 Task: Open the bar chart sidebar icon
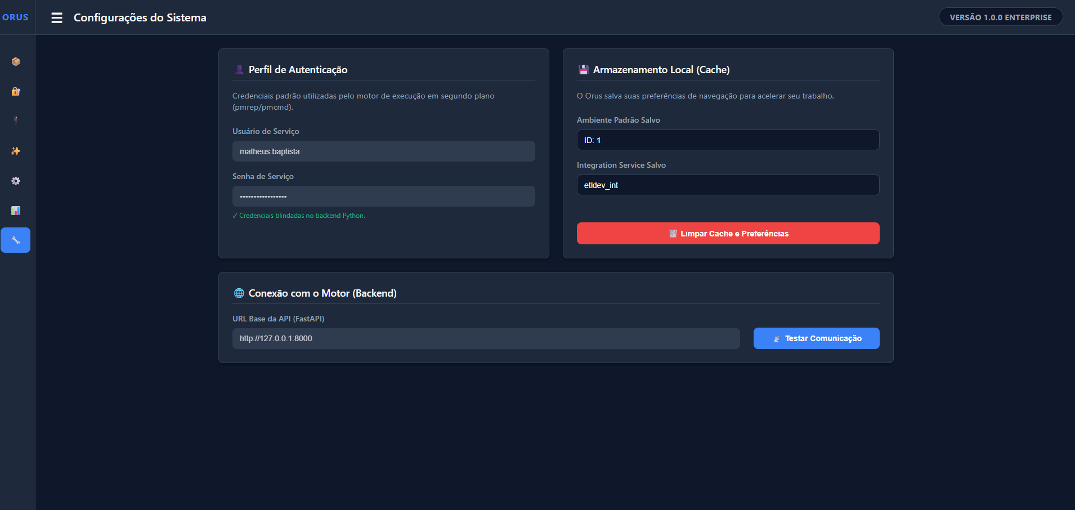(x=16, y=211)
